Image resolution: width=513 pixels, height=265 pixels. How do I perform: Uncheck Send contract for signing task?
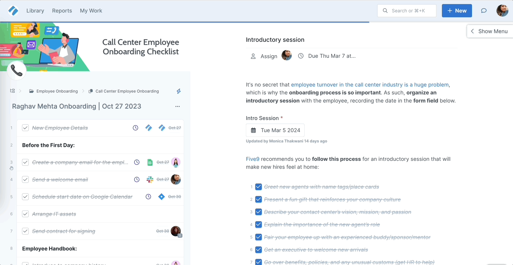coord(25,231)
